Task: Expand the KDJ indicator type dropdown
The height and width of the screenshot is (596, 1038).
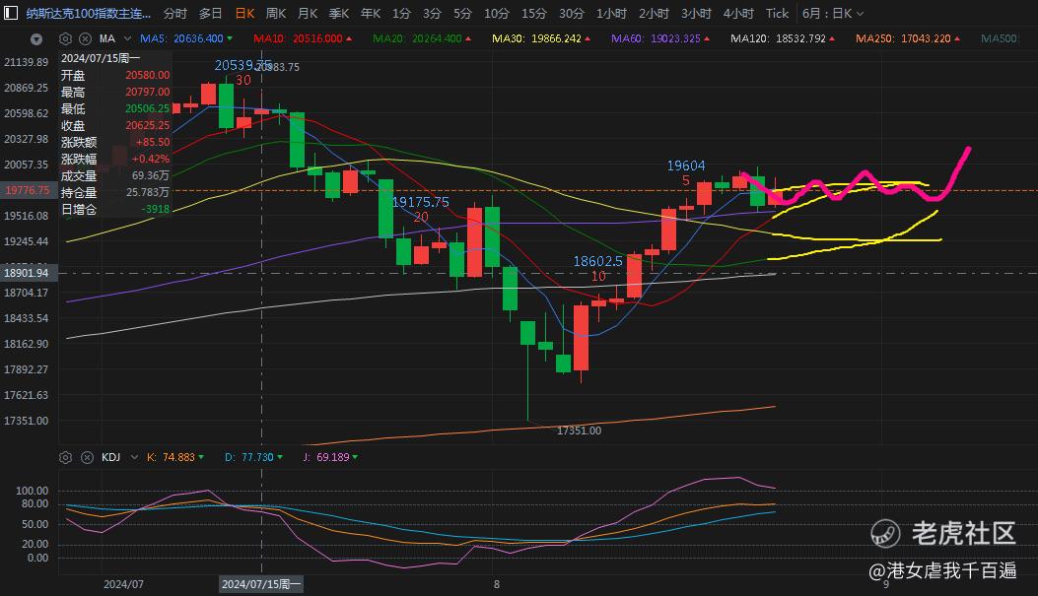Action: point(134,457)
